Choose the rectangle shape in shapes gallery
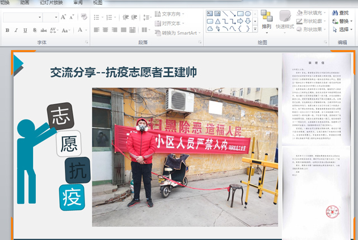 pos(240,13)
